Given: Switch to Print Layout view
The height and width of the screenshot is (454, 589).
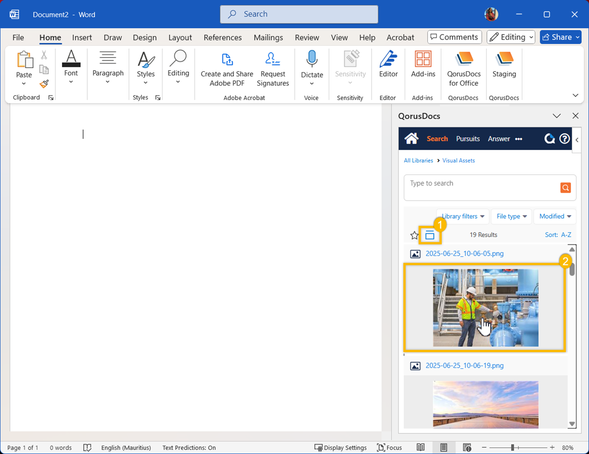Looking at the screenshot, I should click(443, 447).
